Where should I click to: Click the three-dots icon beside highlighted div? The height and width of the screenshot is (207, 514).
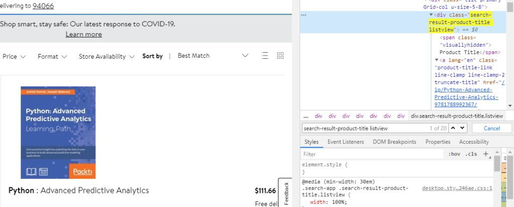coord(303,16)
